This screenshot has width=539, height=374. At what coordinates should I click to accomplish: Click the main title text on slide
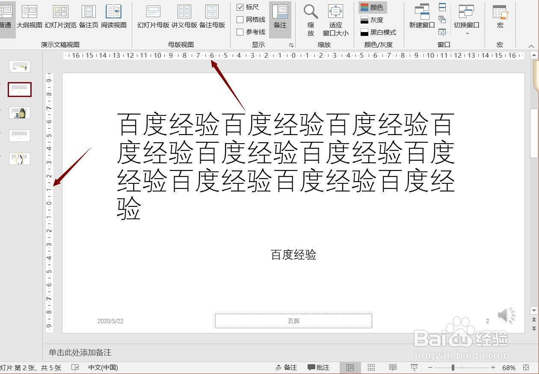tap(285, 166)
